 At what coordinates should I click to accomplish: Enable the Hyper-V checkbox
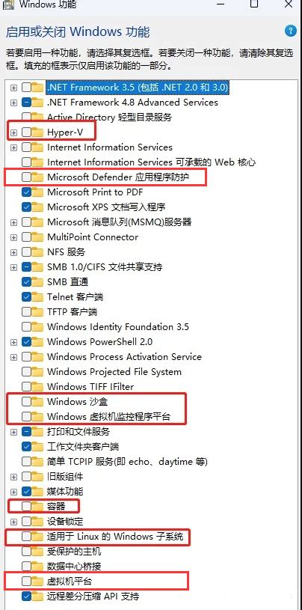point(27,132)
